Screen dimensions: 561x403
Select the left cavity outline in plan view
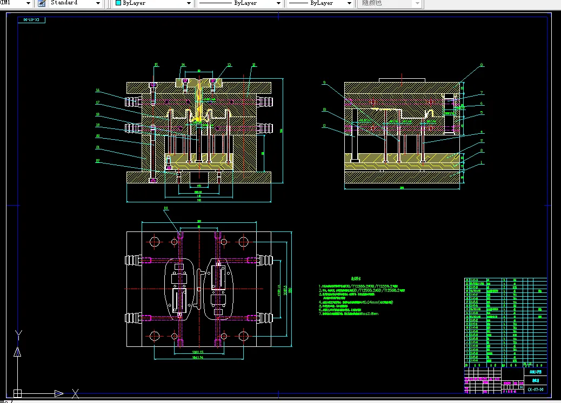tap(179, 289)
